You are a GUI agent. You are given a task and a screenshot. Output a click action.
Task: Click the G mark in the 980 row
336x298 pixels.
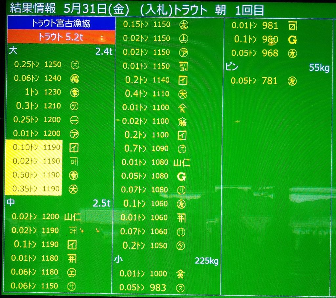[292, 40]
